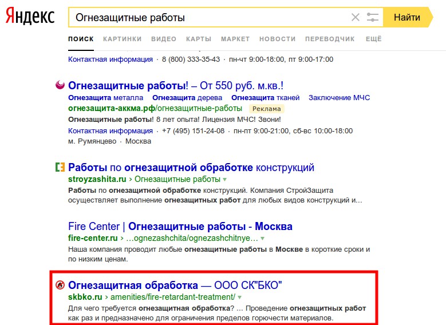The width and height of the screenshot is (446, 325).
Task: Expand the dropdown arrow after fire-center.ru path
Action: (x=263, y=239)
